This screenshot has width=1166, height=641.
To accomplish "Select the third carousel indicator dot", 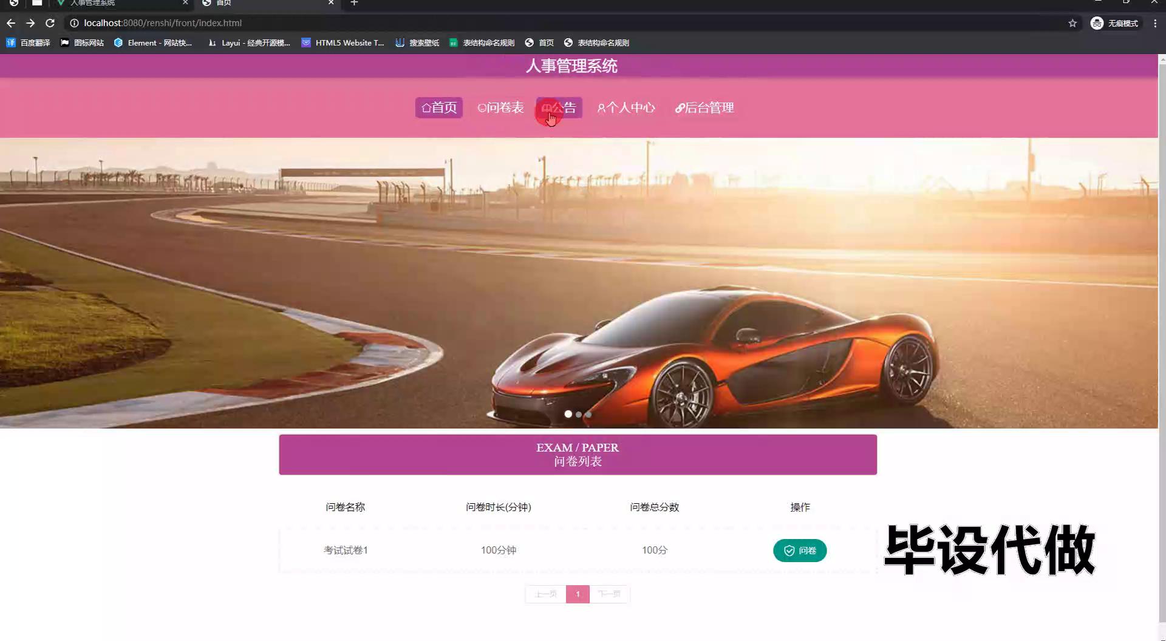I will pyautogui.click(x=588, y=415).
